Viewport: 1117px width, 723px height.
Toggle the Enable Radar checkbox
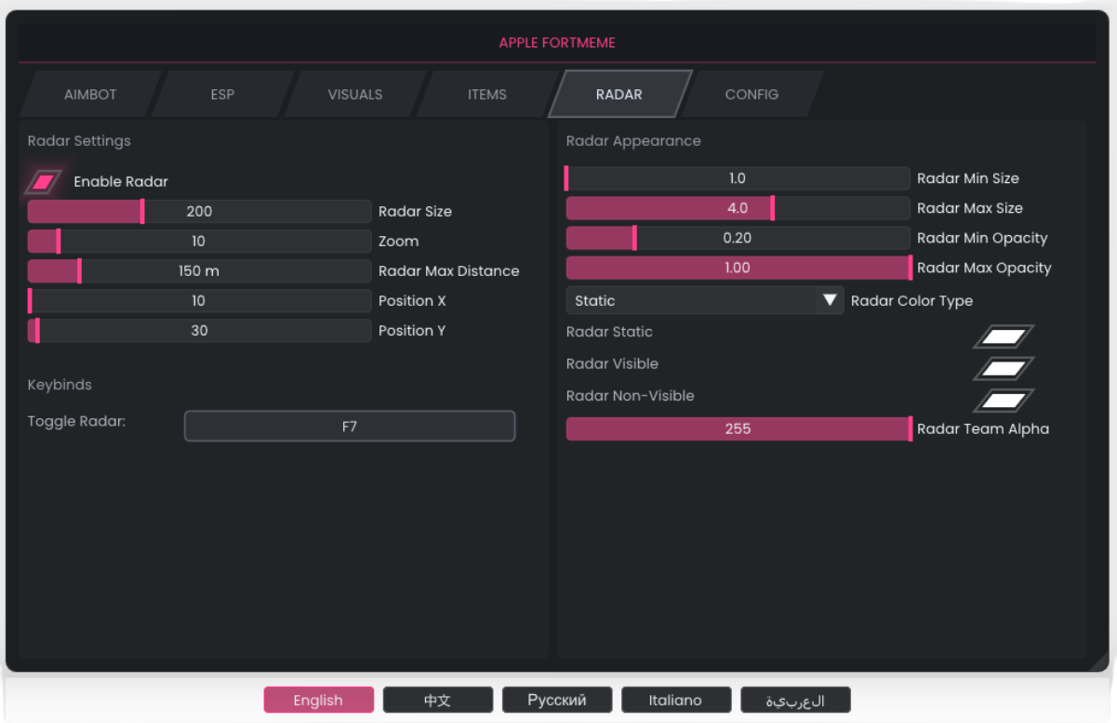44,181
